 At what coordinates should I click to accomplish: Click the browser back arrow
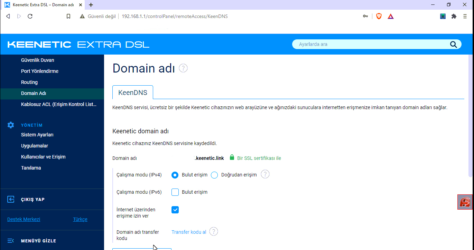[8, 16]
